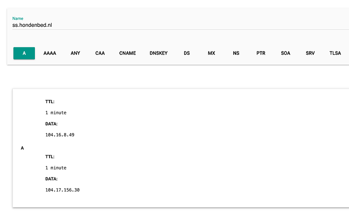Select the NS record type
The height and width of the screenshot is (217, 349).
pos(236,53)
